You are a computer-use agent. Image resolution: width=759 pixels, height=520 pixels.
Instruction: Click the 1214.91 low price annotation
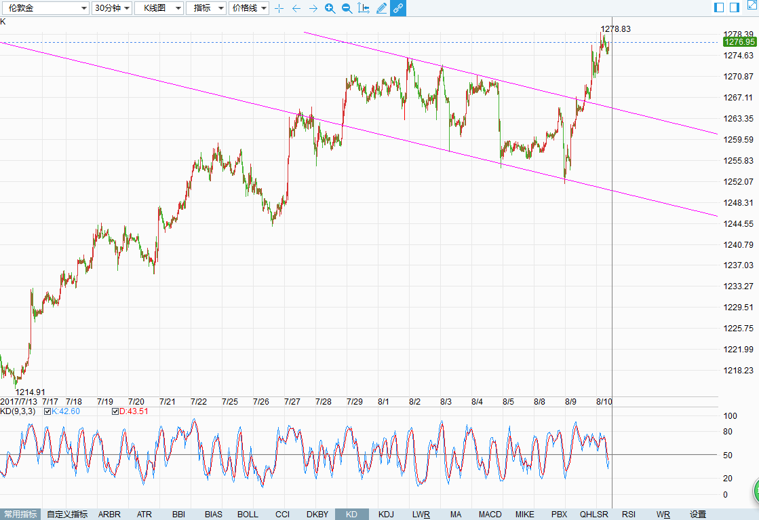pyautogui.click(x=30, y=392)
